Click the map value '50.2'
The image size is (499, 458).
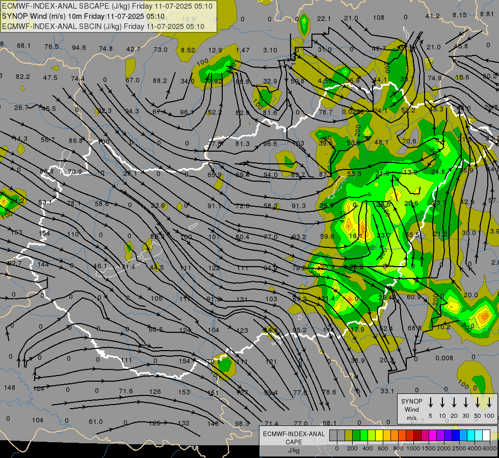coord(490,76)
